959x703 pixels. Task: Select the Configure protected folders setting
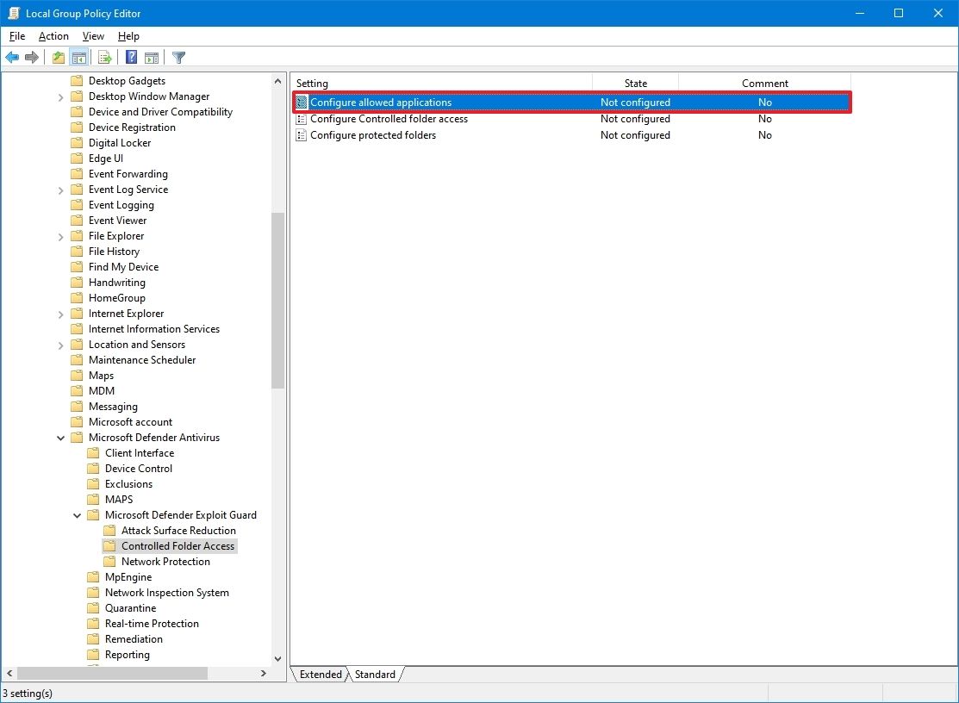pos(375,135)
